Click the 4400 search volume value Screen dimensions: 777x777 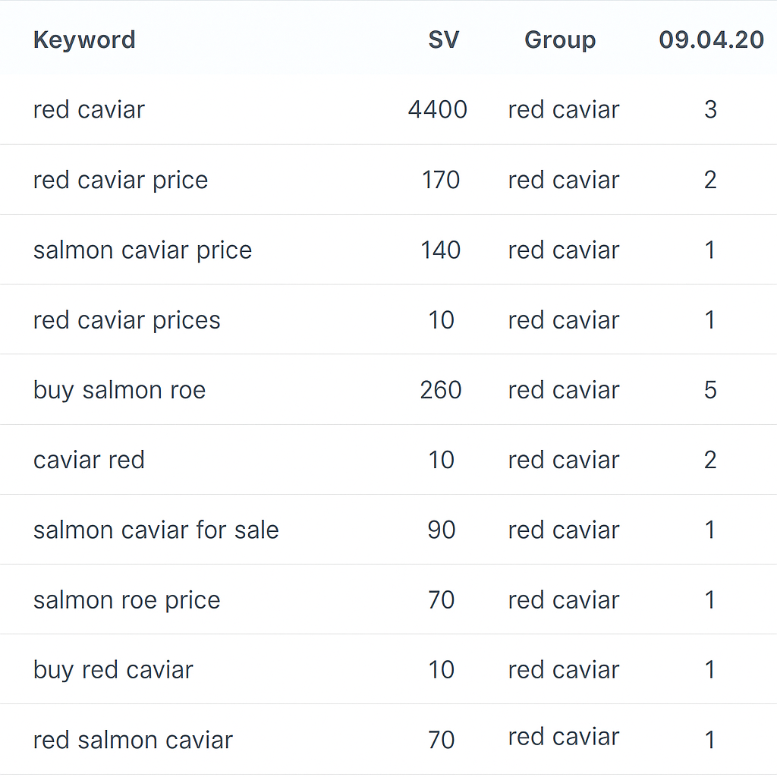click(x=437, y=109)
